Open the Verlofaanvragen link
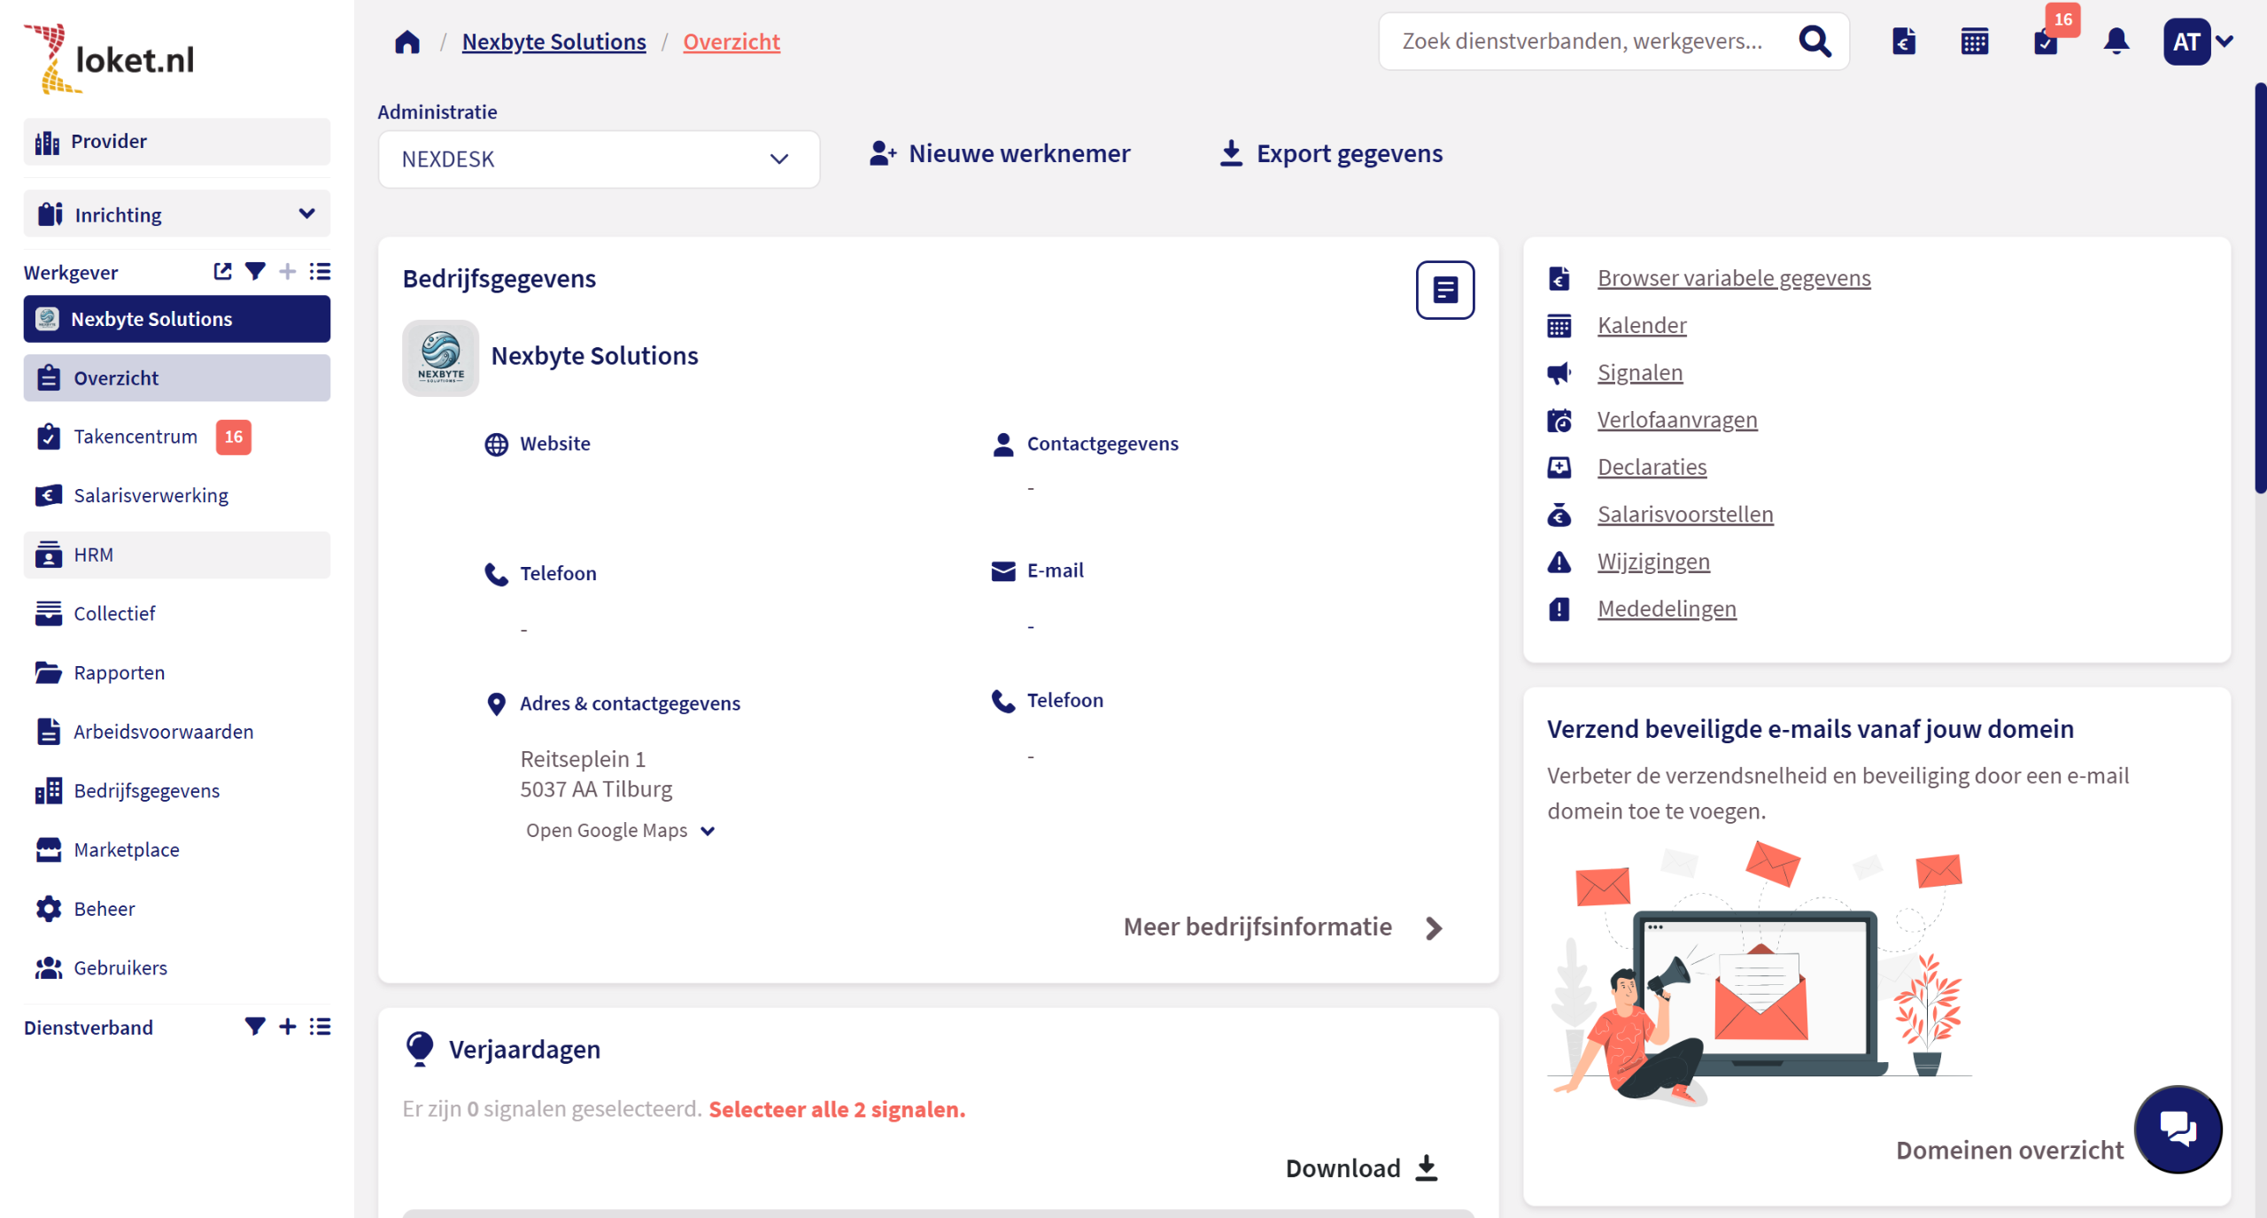 coord(1676,420)
